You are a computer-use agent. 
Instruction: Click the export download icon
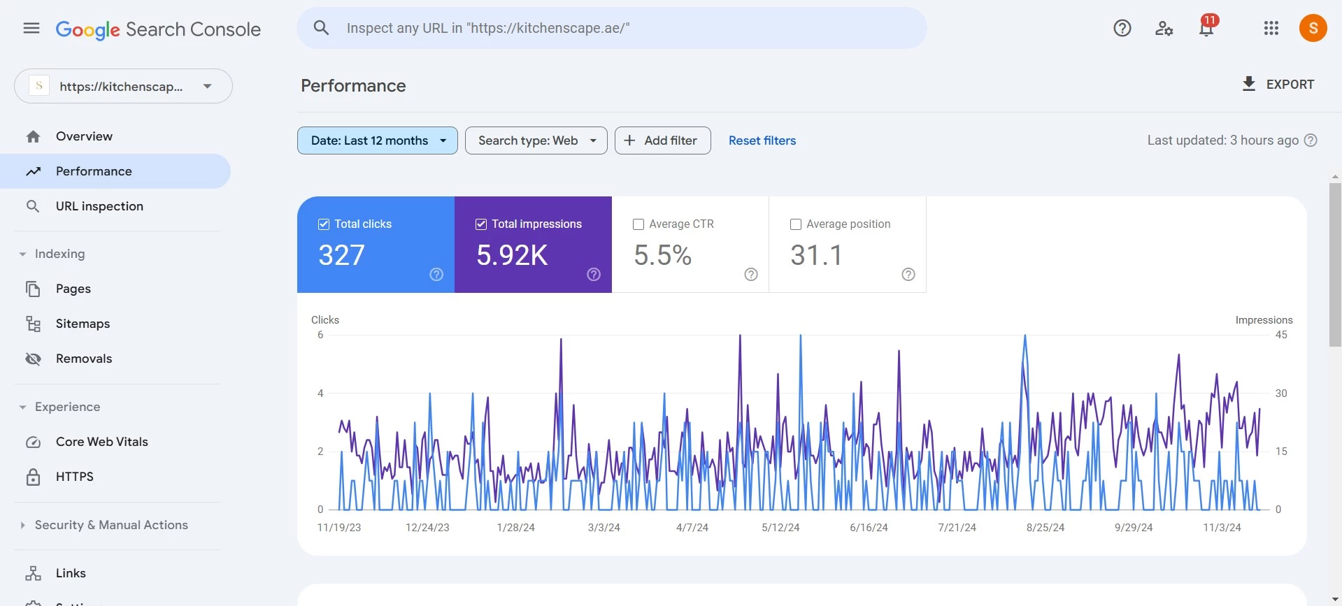click(1249, 84)
